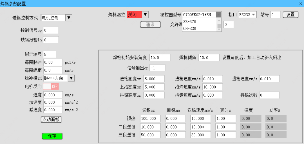Viewport: 304px width, 144px height.
Task: Select CH-320 from the model list
Action: tap(199, 28)
